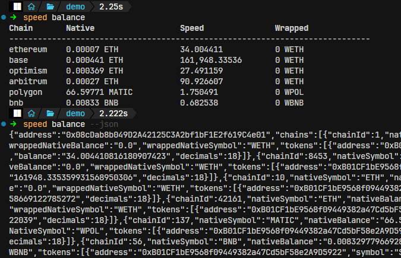Screen dimensions: 401x258
Task: Click Speed value 90.926607
Action: click(x=201, y=81)
